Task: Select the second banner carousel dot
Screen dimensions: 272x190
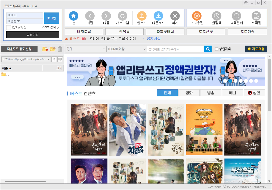Action: pos(230,81)
